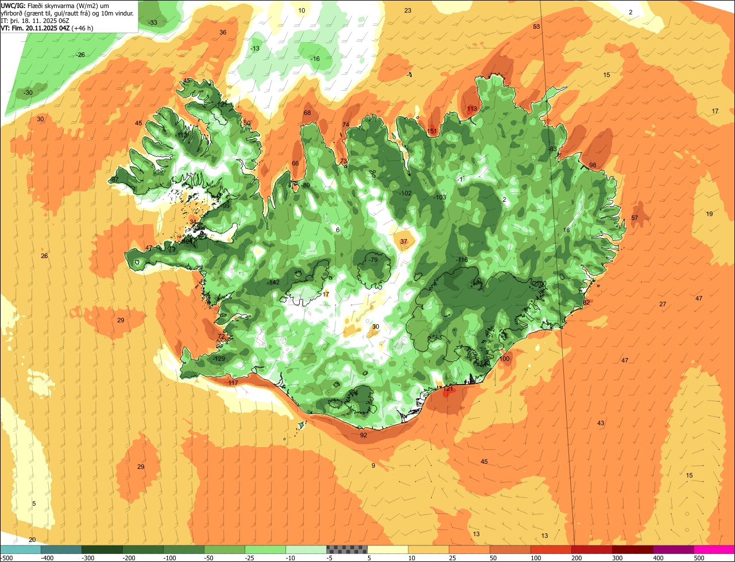The image size is (735, 562).
Task: Click the checkered legend swatch between -5 and 5
Action: tap(347, 549)
